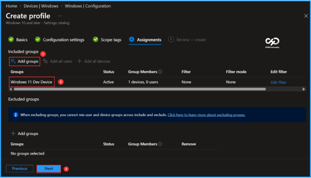
Task: Select the Windows 11 Dev Device group
Action: [31, 82]
